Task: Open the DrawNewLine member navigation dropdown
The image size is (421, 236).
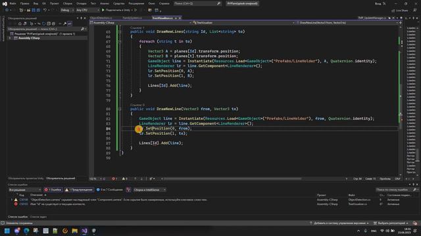Action: pyautogui.click(x=347, y=23)
